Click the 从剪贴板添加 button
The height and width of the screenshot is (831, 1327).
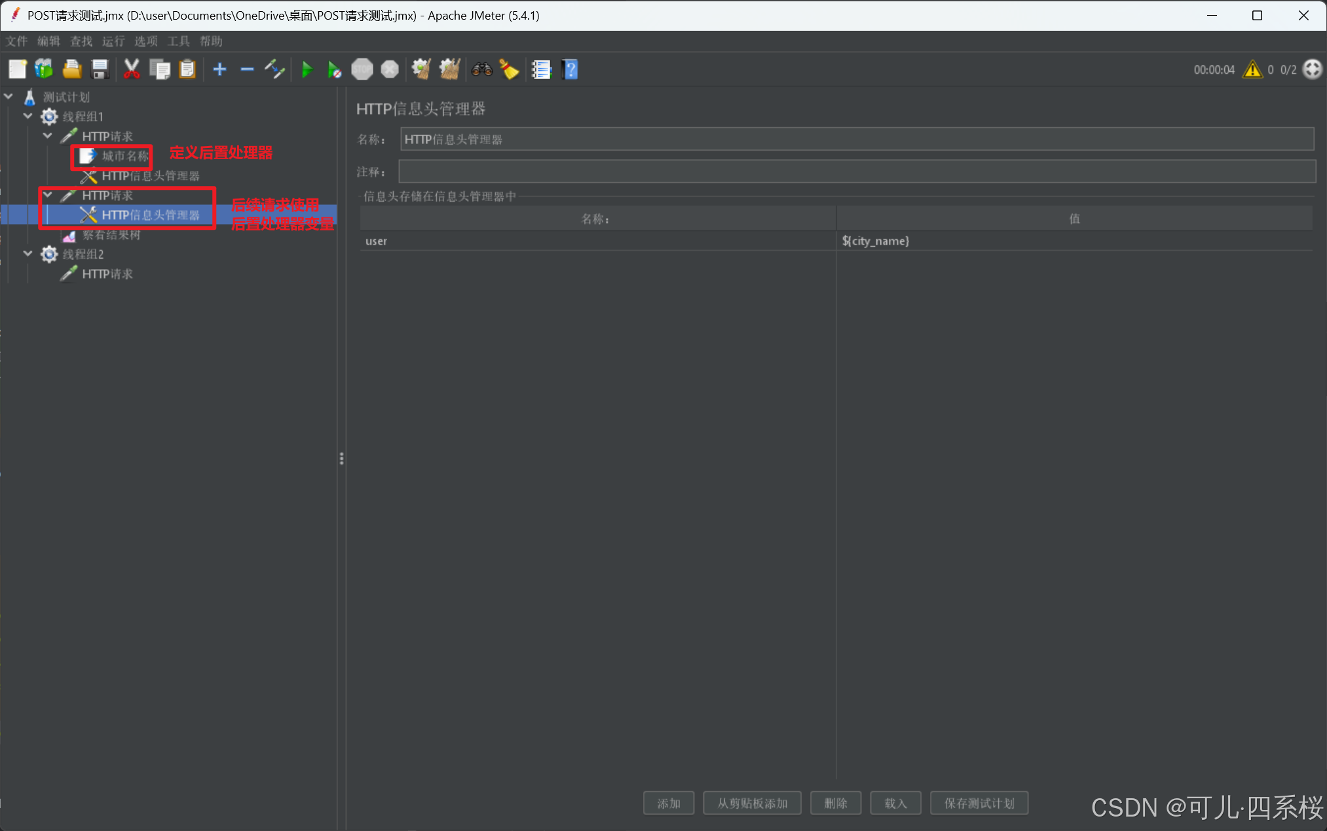coord(751,803)
